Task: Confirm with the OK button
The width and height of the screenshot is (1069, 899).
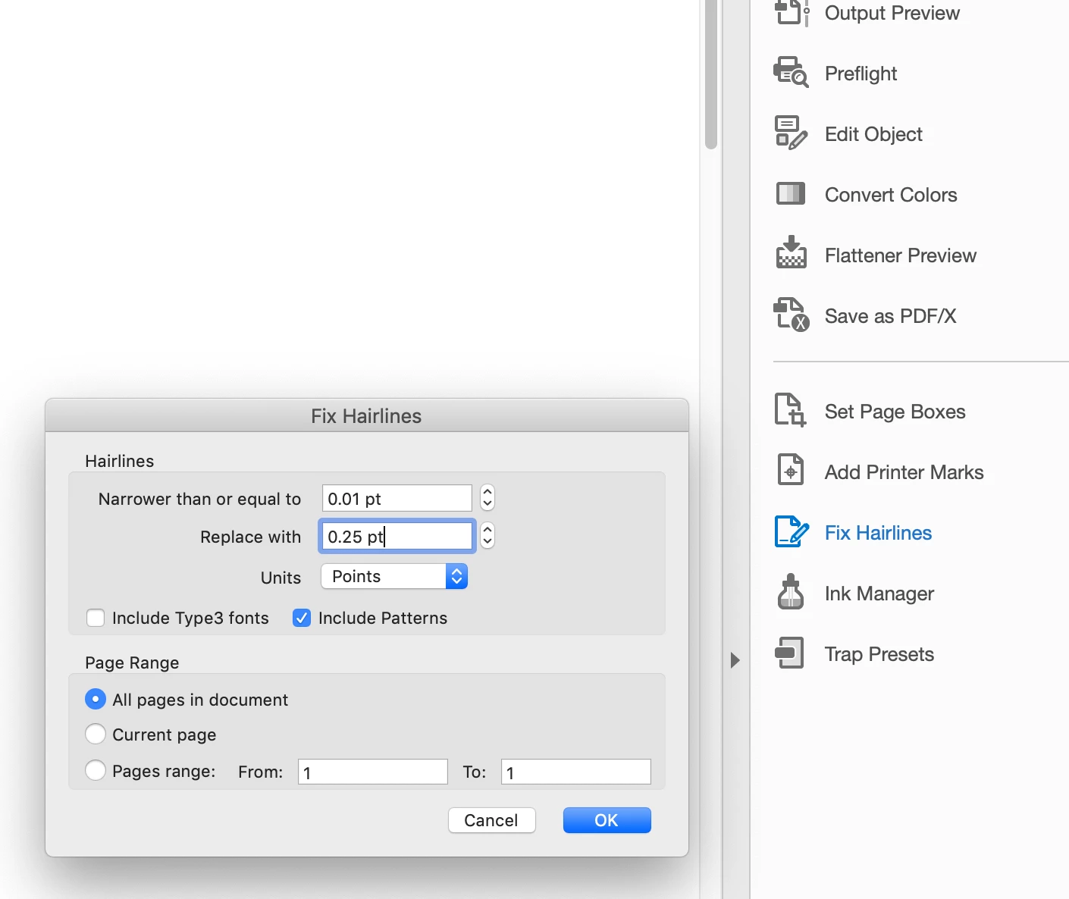Action: point(607,820)
